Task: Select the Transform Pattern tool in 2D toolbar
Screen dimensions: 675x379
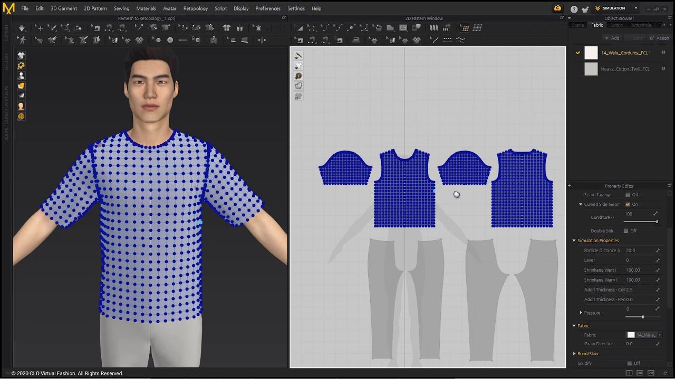Action: pyautogui.click(x=298, y=28)
